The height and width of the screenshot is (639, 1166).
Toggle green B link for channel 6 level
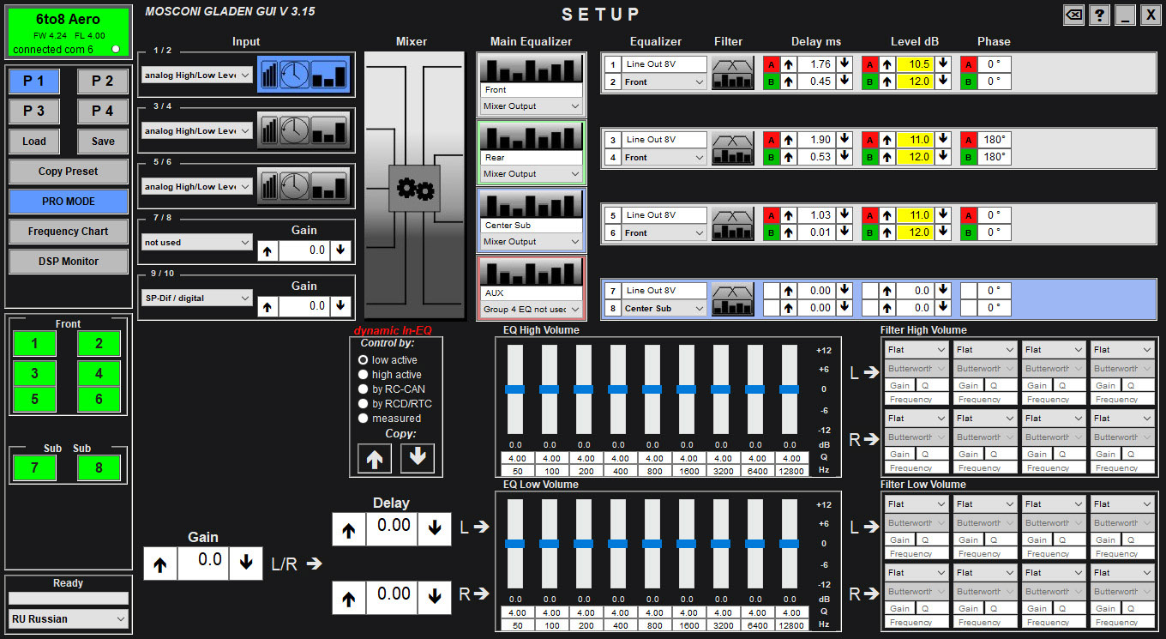pyautogui.click(x=869, y=232)
